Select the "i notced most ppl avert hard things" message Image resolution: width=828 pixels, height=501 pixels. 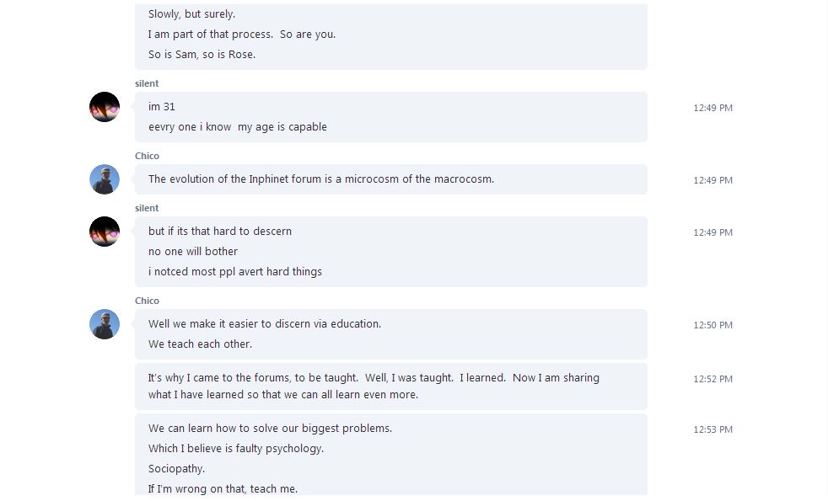[x=234, y=272]
